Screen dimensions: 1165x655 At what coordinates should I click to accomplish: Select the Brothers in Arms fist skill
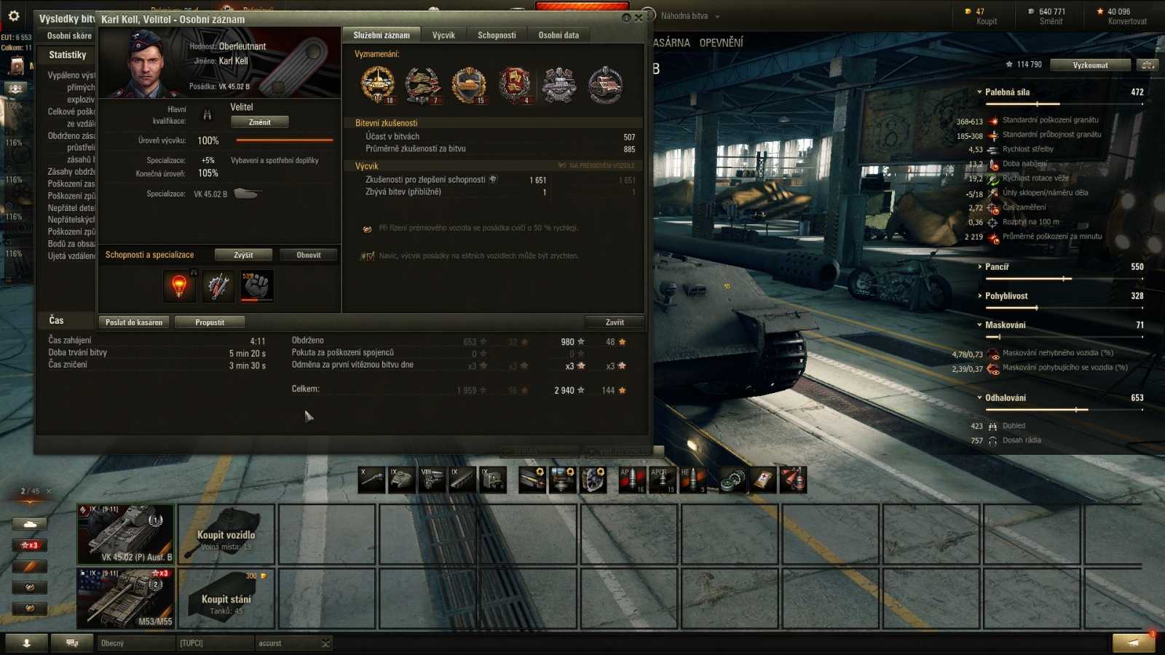256,286
